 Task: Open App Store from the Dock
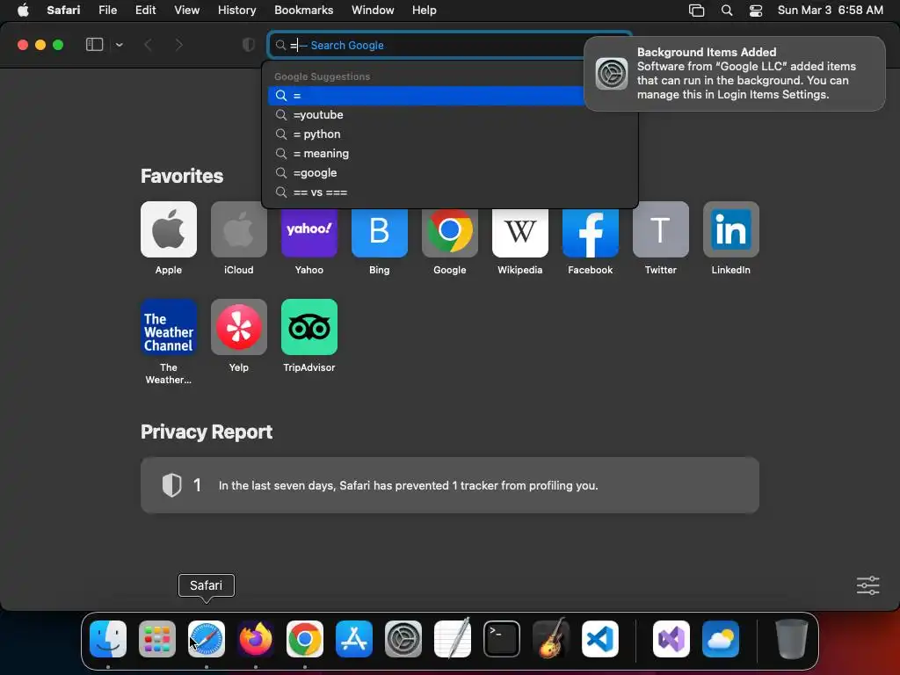[x=354, y=639]
